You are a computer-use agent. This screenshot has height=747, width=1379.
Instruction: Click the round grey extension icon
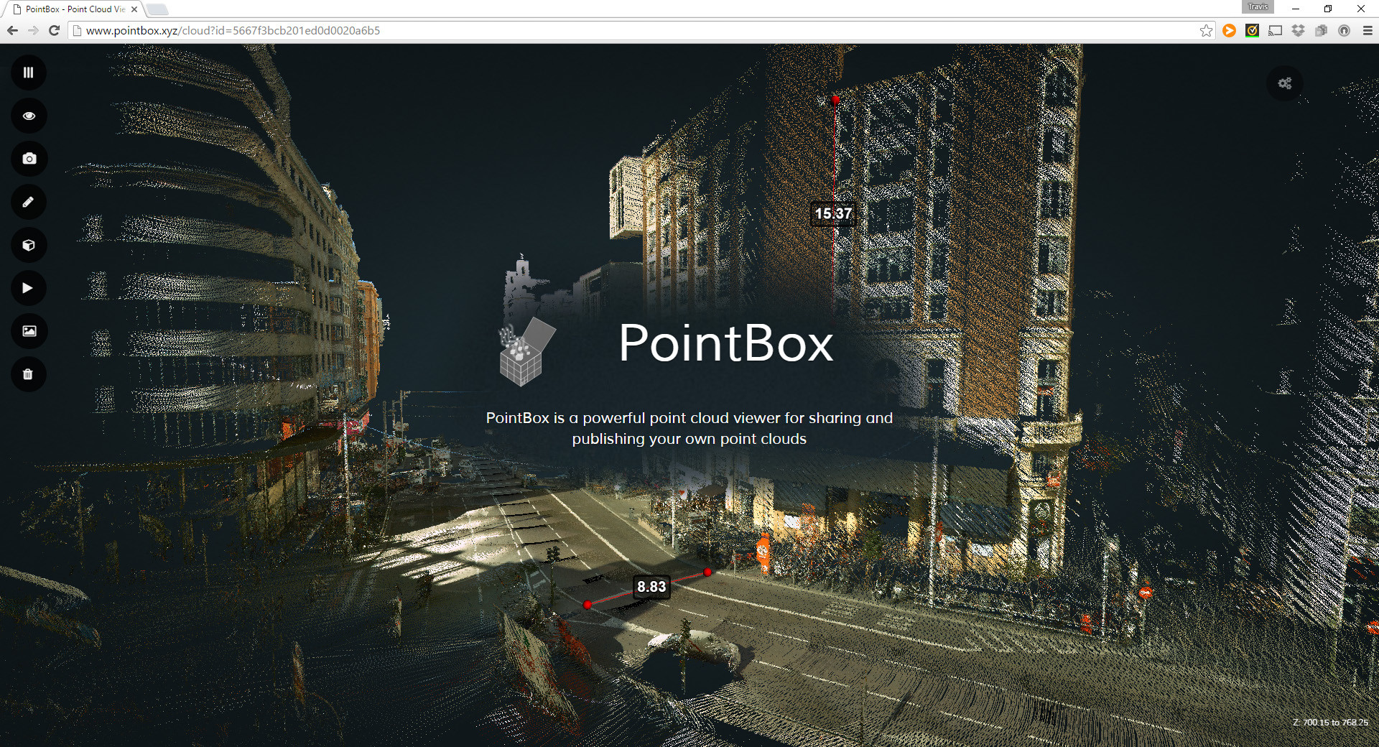pos(1344,30)
